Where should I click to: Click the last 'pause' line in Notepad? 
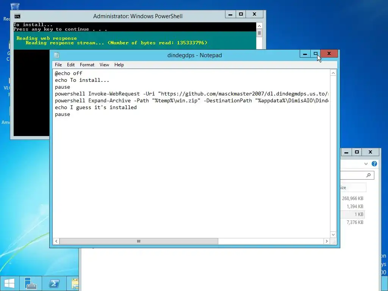point(63,114)
